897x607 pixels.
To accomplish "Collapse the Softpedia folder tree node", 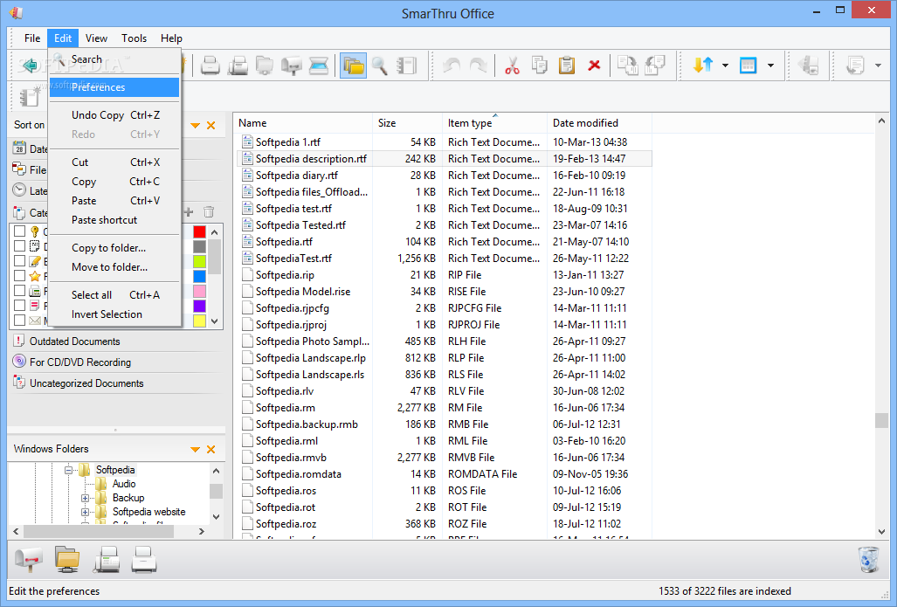I will click(x=69, y=470).
